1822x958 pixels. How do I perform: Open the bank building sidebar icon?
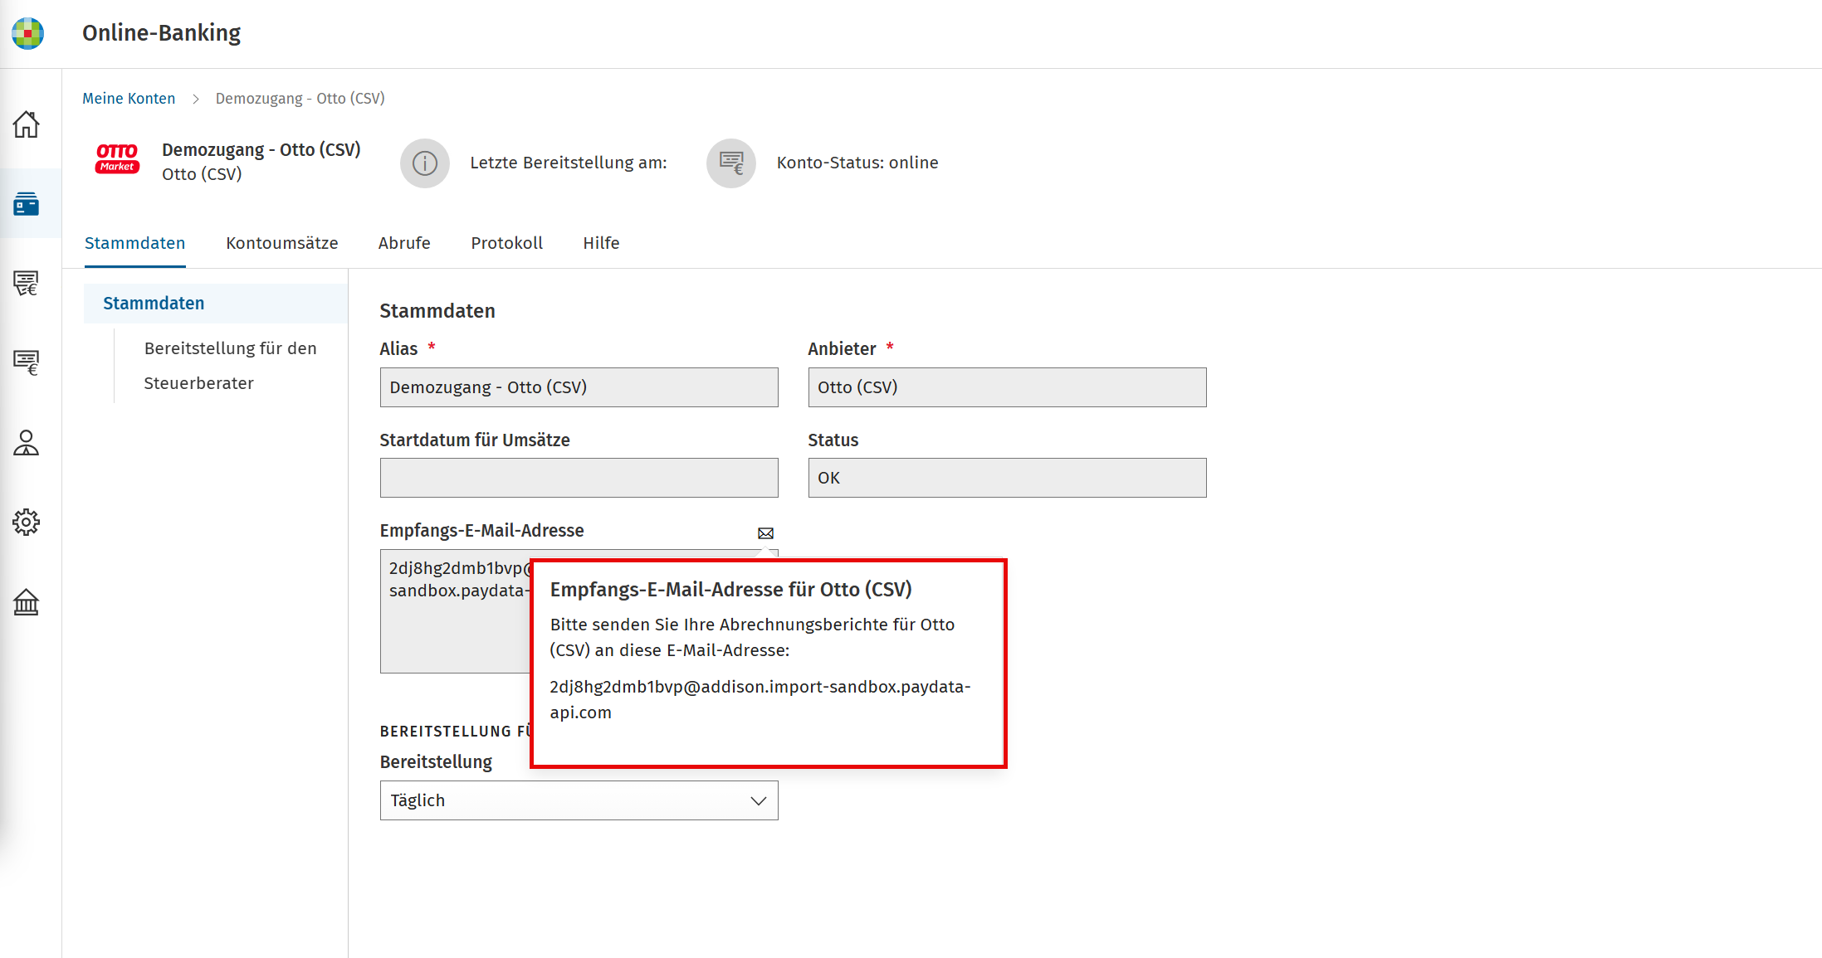pos(26,602)
